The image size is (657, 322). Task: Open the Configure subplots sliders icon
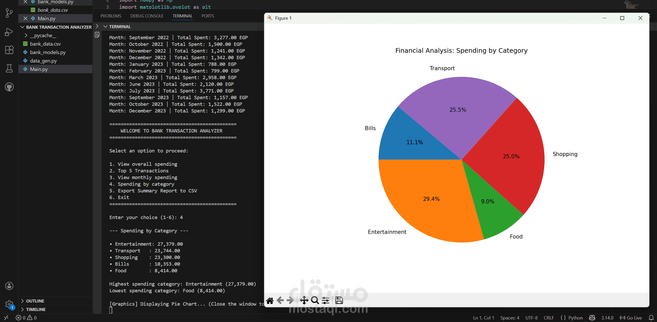[326, 300]
